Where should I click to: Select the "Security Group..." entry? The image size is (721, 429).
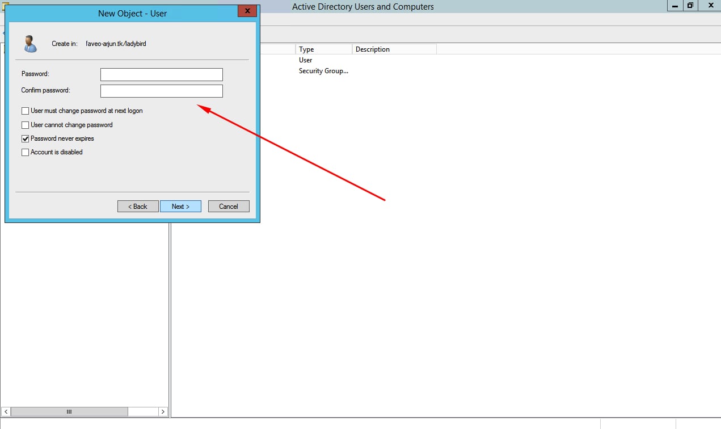pos(323,70)
